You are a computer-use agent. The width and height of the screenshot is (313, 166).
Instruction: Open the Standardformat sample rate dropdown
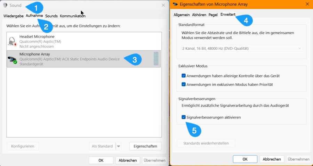point(242,49)
